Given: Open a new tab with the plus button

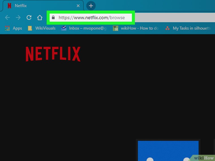Looking at the screenshot, I should (x=91, y=6).
